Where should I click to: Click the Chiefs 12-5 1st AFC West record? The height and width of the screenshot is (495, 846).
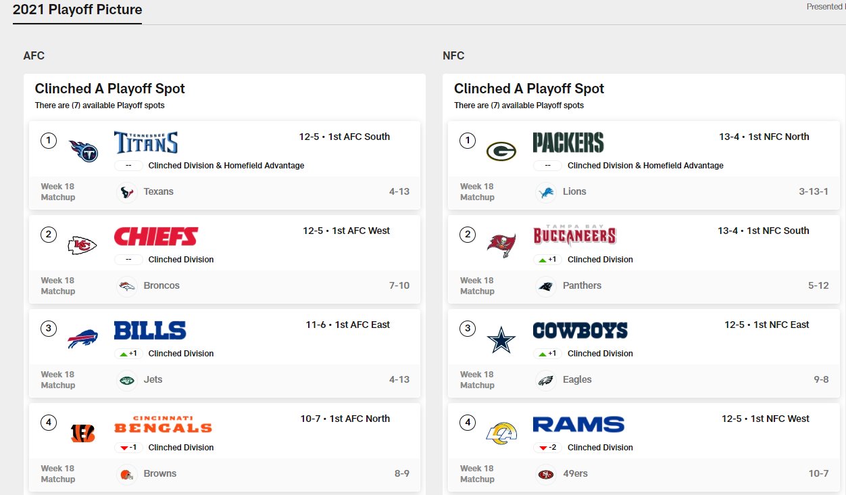pyautogui.click(x=347, y=231)
